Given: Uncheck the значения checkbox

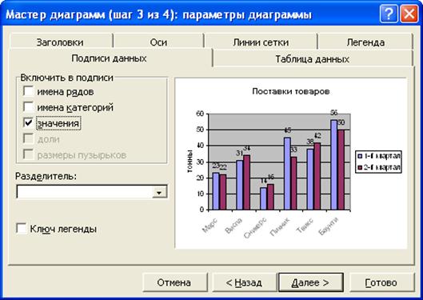Looking at the screenshot, I should point(28,123).
